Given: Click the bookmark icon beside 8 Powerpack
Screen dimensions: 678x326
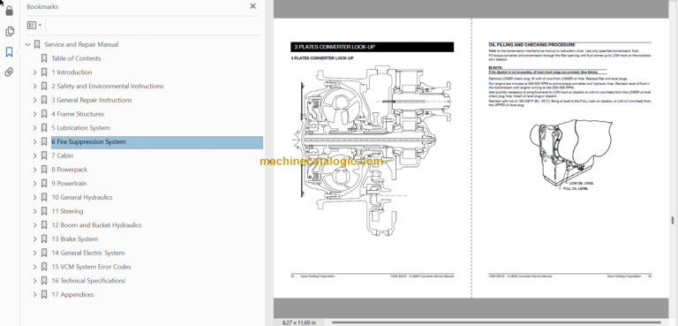Looking at the screenshot, I should click(x=44, y=170).
